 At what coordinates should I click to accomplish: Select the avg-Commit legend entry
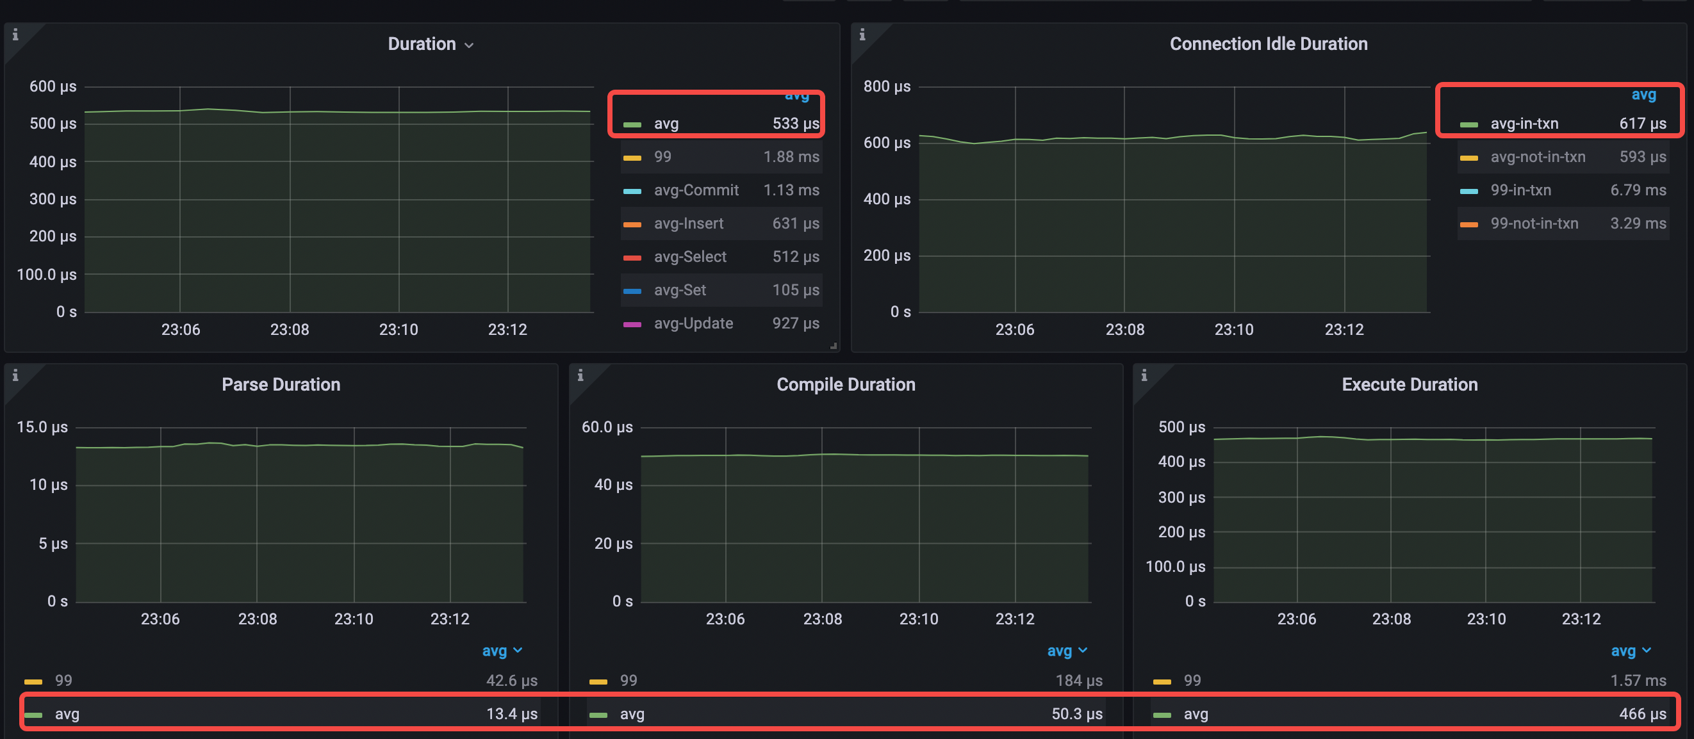[696, 190]
